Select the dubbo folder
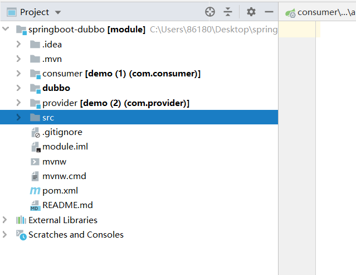The image size is (356, 275). [x=56, y=88]
